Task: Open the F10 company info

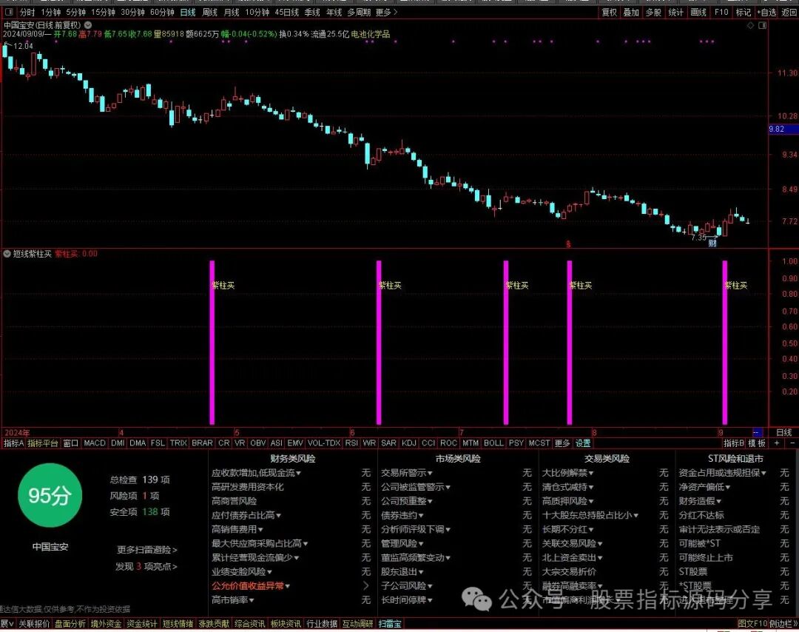Action: coord(721,13)
